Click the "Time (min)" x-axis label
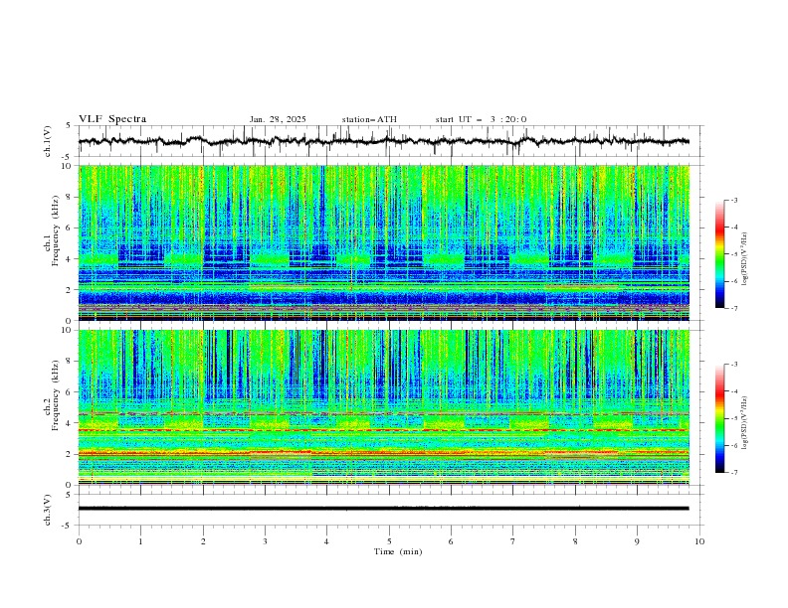The height and width of the screenshot is (608, 788). 398,551
